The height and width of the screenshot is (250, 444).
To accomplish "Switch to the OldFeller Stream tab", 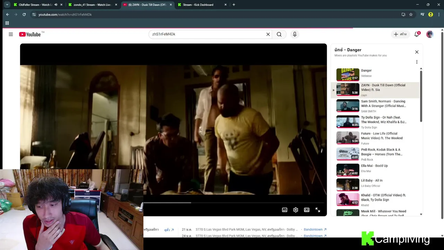I will point(35,5).
